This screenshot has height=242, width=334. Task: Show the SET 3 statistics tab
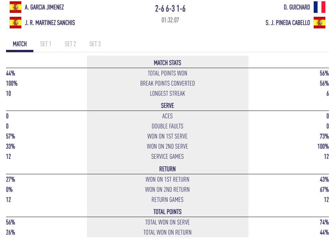(95, 44)
